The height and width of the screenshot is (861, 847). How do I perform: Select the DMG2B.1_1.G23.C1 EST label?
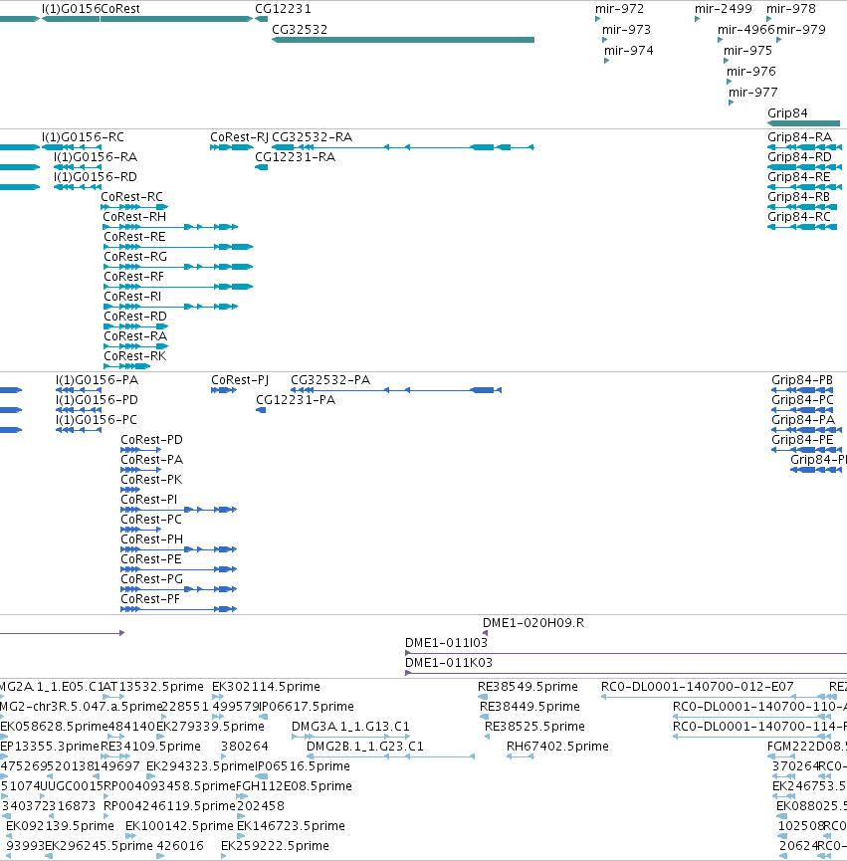tap(365, 747)
